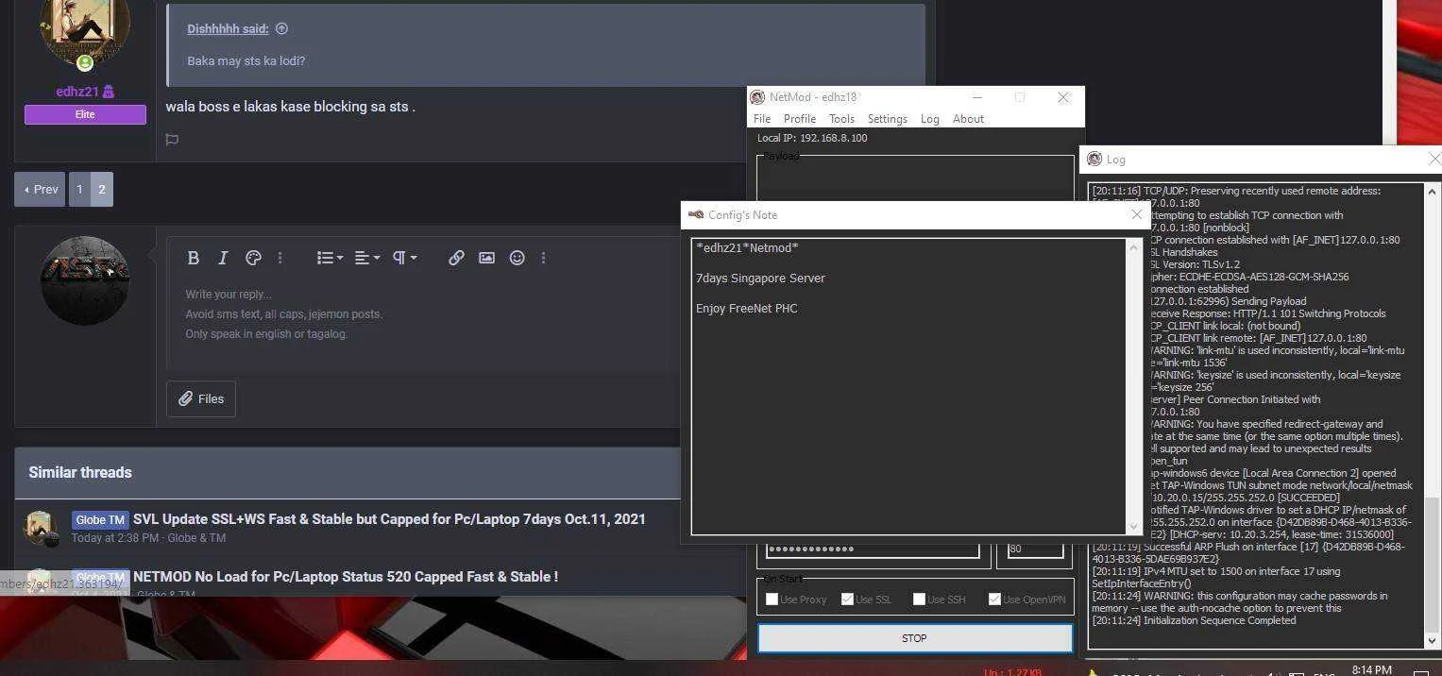Click NetMod window title bar icon
The width and height of the screenshot is (1442, 676).
[756, 97]
